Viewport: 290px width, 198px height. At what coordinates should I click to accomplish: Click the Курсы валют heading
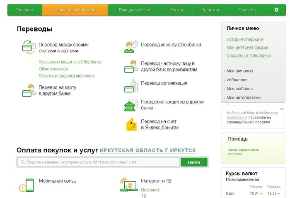pyautogui.click(x=242, y=174)
